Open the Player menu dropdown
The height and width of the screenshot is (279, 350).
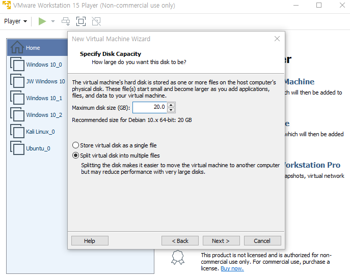[15, 21]
